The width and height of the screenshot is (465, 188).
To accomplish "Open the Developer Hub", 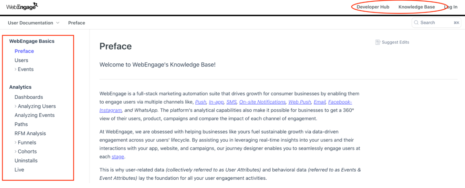I will (373, 7).
